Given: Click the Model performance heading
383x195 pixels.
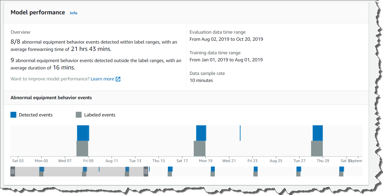Looking at the screenshot, I should coord(38,13).
